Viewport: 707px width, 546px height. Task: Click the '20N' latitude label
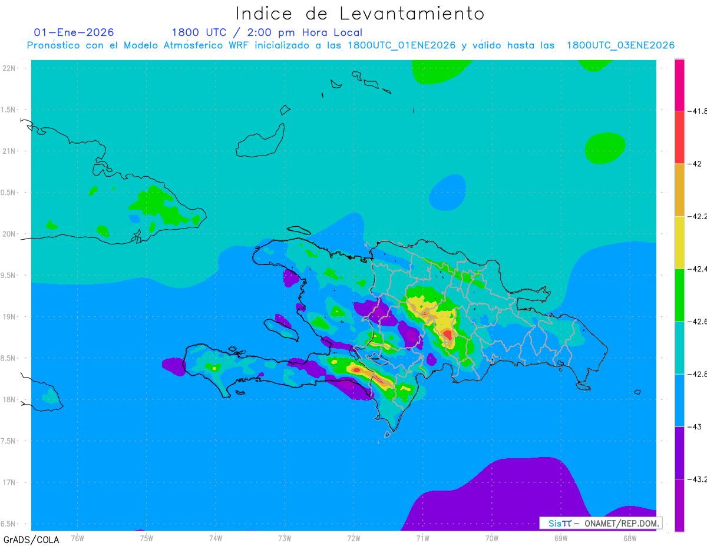point(9,234)
